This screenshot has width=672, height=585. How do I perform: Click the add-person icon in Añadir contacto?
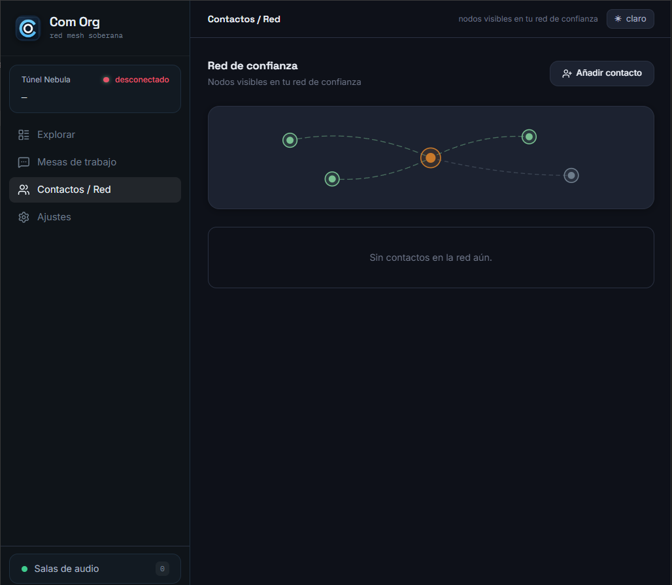(567, 73)
